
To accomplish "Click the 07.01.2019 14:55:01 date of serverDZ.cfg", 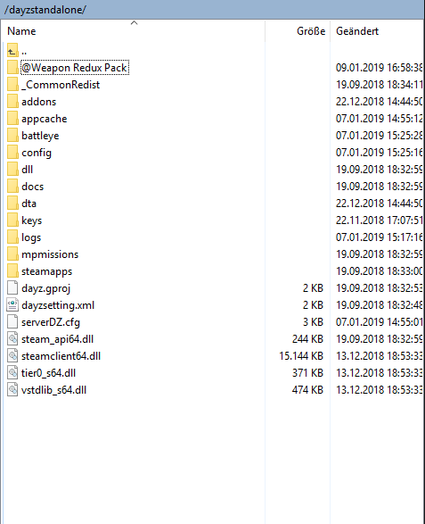I will point(379,322).
